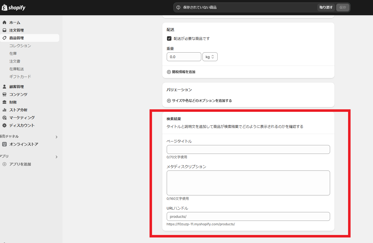
Task: Open ディスカウント badge icon
Action: [4, 125]
